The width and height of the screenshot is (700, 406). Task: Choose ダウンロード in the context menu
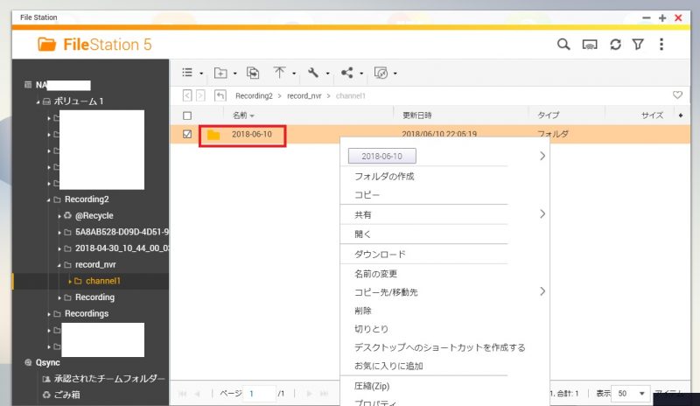380,254
